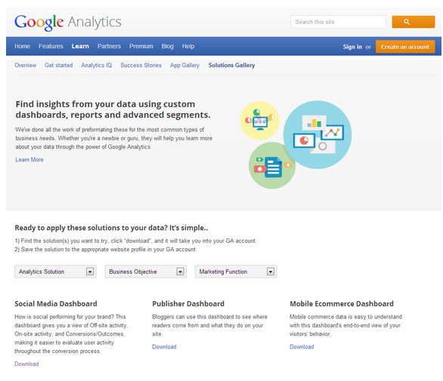Switch to the Get started sub-tab
Screen dimensions: 443x381
(x=58, y=65)
